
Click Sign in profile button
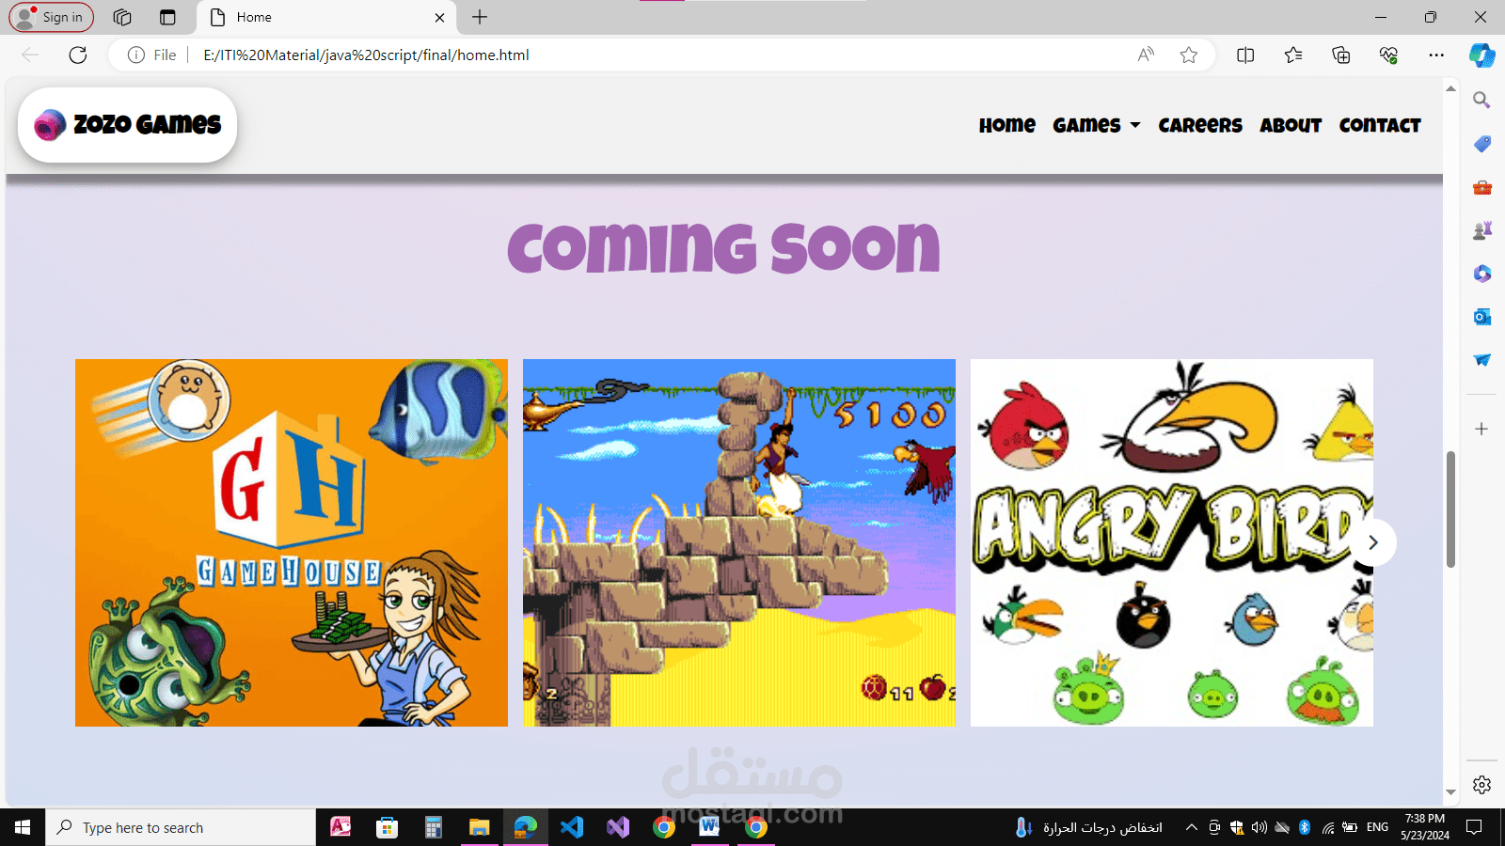click(52, 17)
